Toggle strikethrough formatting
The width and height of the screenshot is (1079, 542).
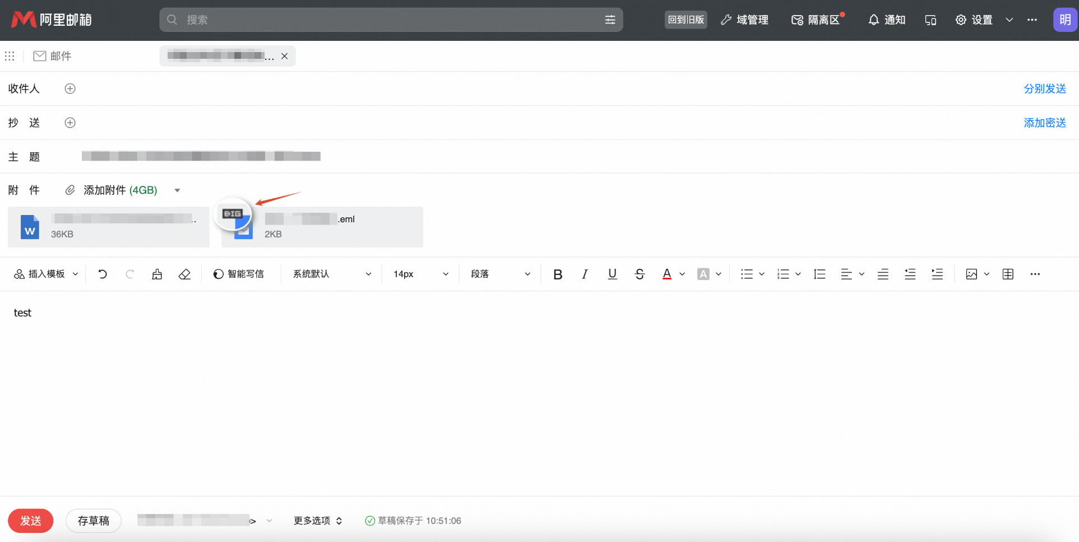pos(640,274)
